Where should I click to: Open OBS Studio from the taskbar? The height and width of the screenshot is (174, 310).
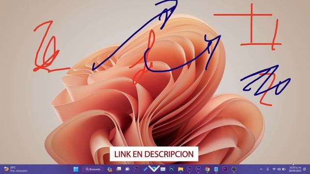[233, 169]
